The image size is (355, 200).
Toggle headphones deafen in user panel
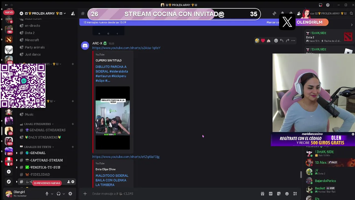coord(59,194)
